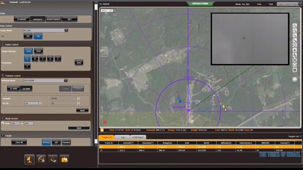Open the Radar Mode AA_360 dropdown
The width and height of the screenshot is (303, 170).
(66, 30)
